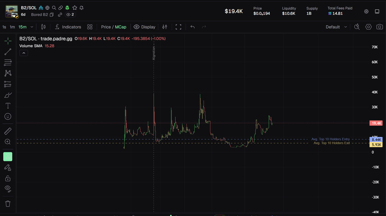Select the brush drawing tool
The width and height of the screenshot is (386, 216).
click(x=8, y=95)
